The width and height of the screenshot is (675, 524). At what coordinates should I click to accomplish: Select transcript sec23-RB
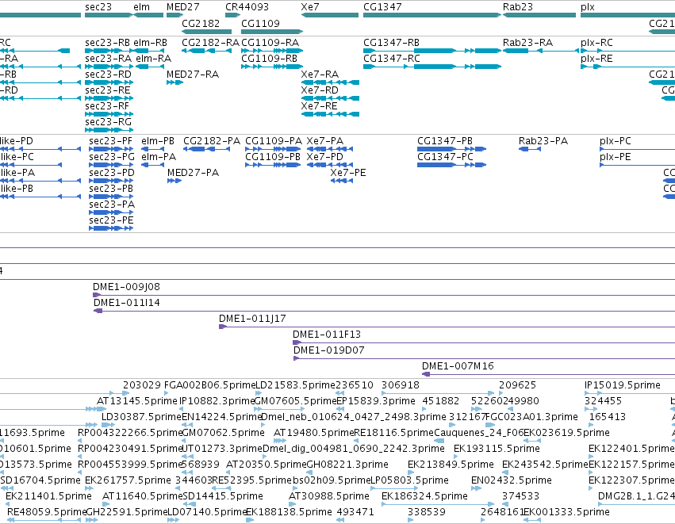click(x=109, y=51)
